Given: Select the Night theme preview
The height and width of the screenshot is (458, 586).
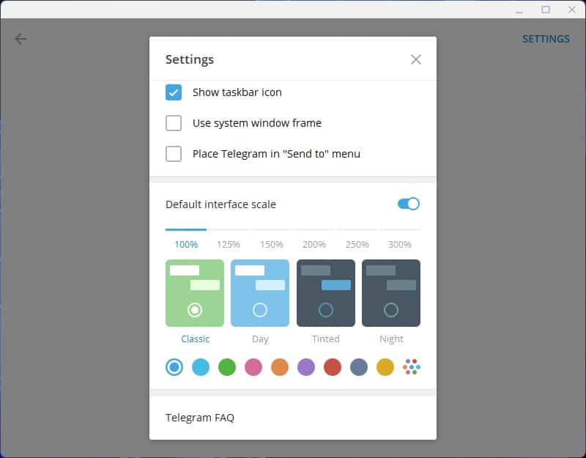Looking at the screenshot, I should pyautogui.click(x=391, y=292).
